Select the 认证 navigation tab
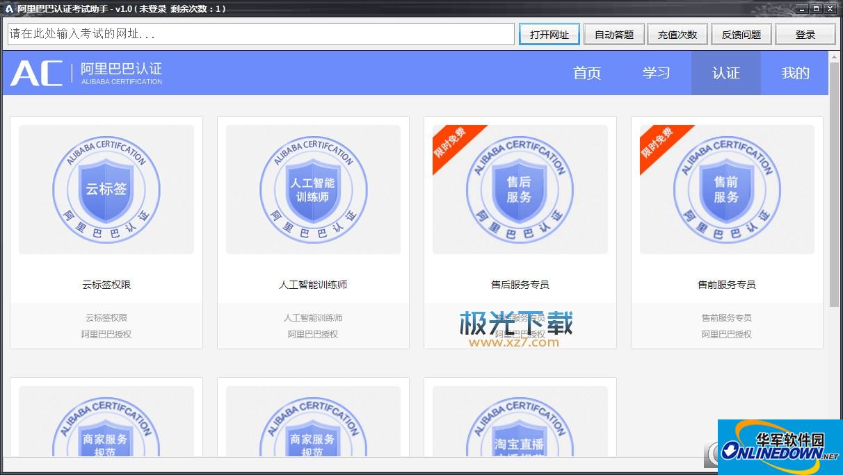Viewport: 843px width, 475px height. tap(725, 73)
